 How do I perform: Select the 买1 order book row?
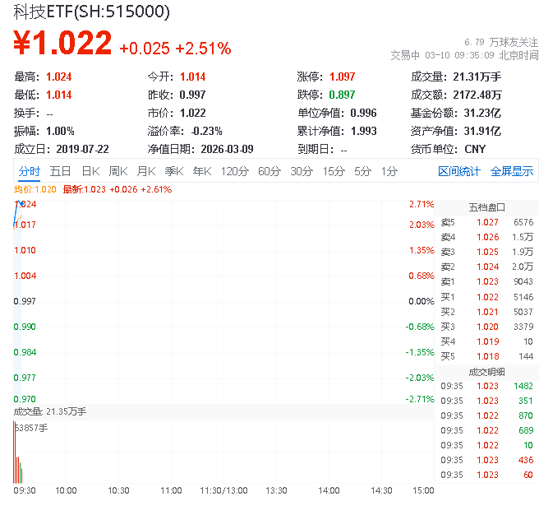pyautogui.click(x=486, y=296)
